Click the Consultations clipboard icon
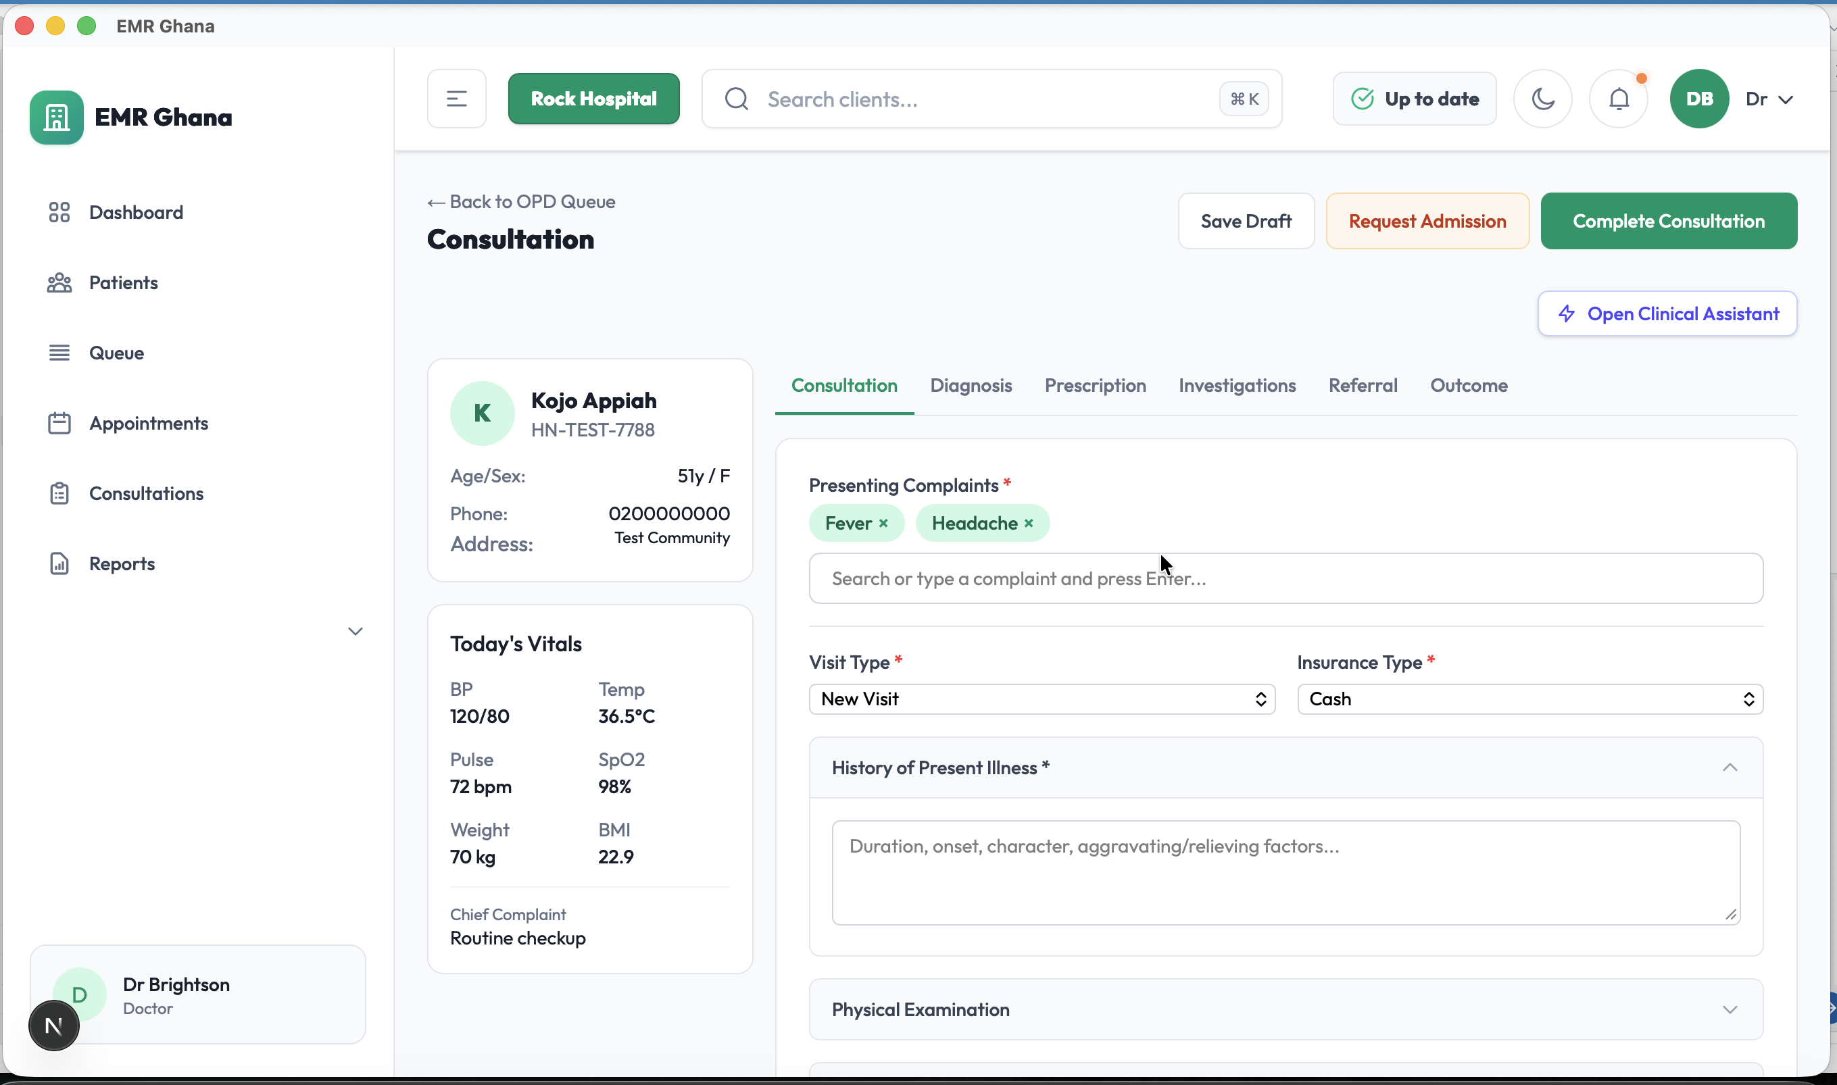 point(59,493)
